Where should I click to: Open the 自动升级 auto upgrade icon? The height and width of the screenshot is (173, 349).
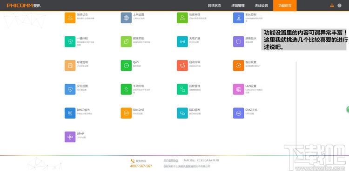coord(182,66)
